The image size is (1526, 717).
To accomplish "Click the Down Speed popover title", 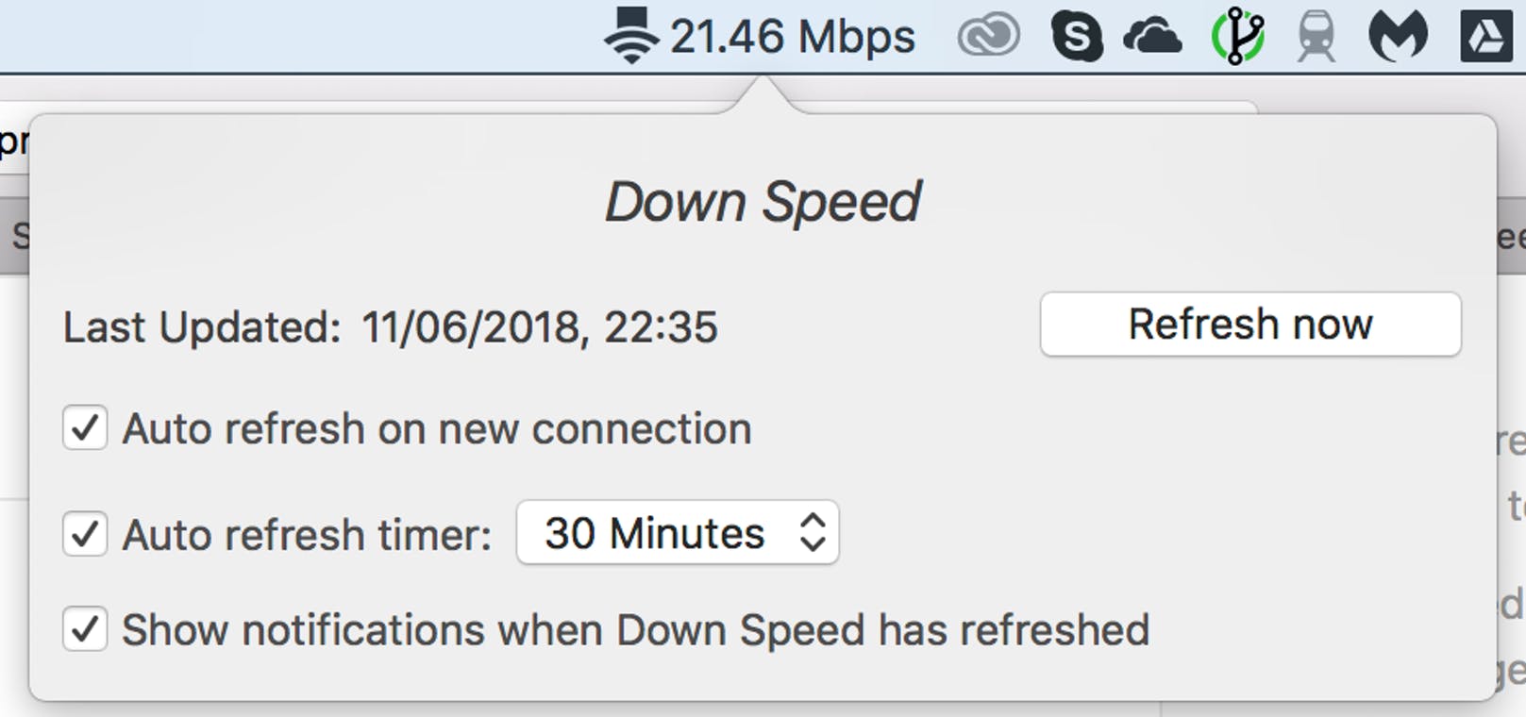I will coord(763,202).
